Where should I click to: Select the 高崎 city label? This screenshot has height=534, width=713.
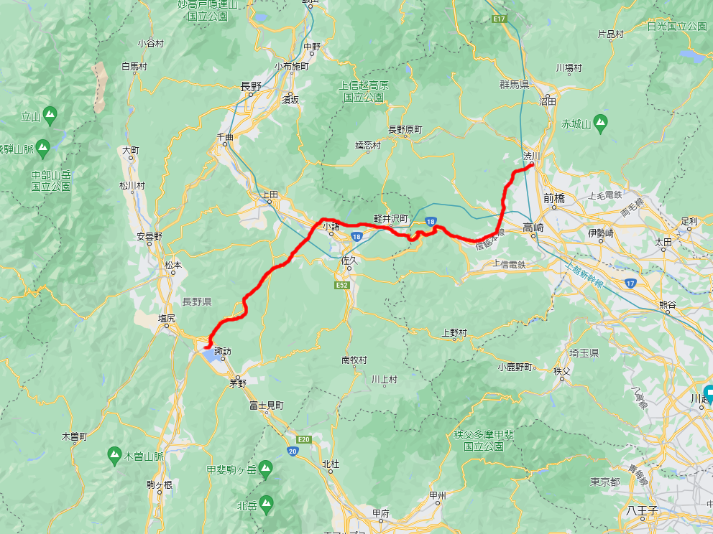tap(533, 227)
